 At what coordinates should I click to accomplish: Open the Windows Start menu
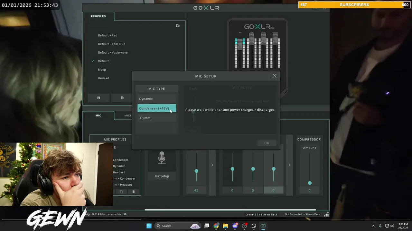[x=149, y=226]
